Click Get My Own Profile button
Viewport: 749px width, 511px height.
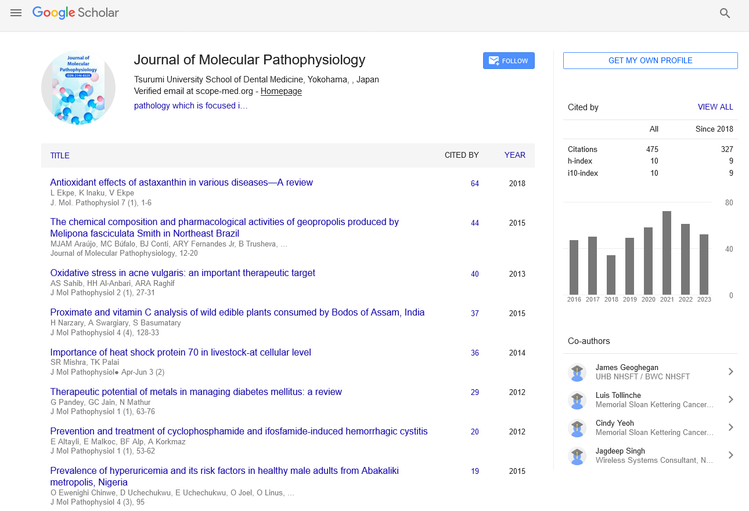click(650, 61)
